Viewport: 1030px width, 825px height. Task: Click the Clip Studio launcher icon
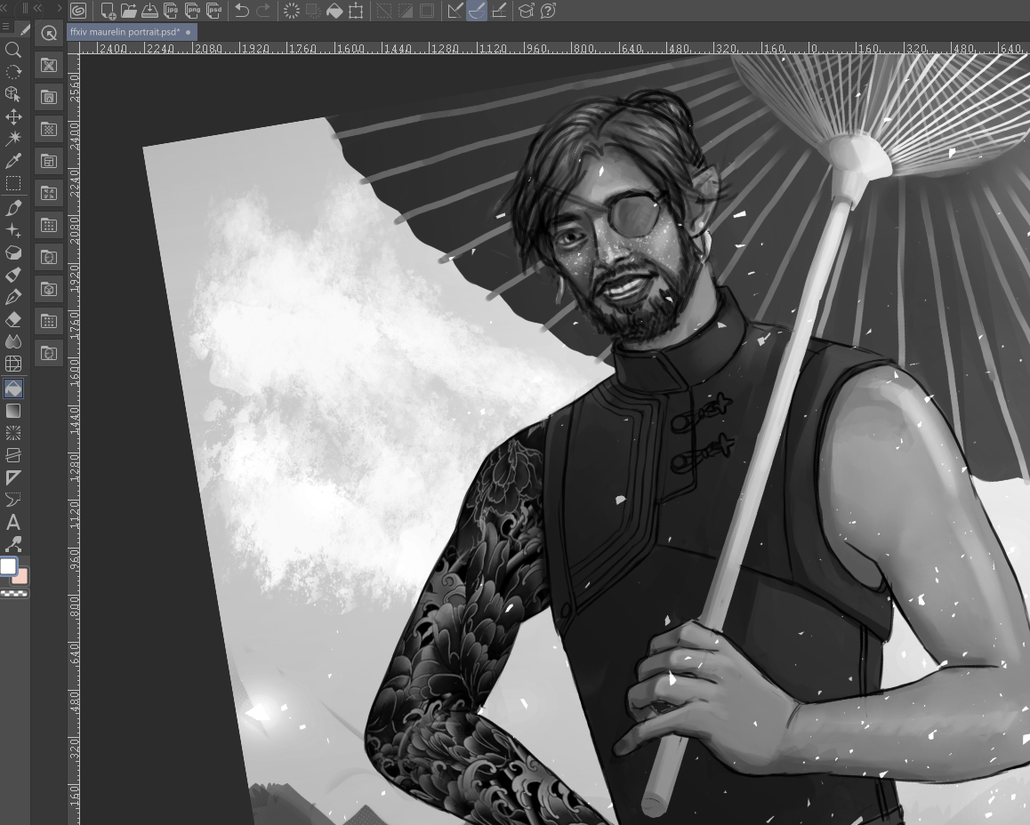coord(79,11)
